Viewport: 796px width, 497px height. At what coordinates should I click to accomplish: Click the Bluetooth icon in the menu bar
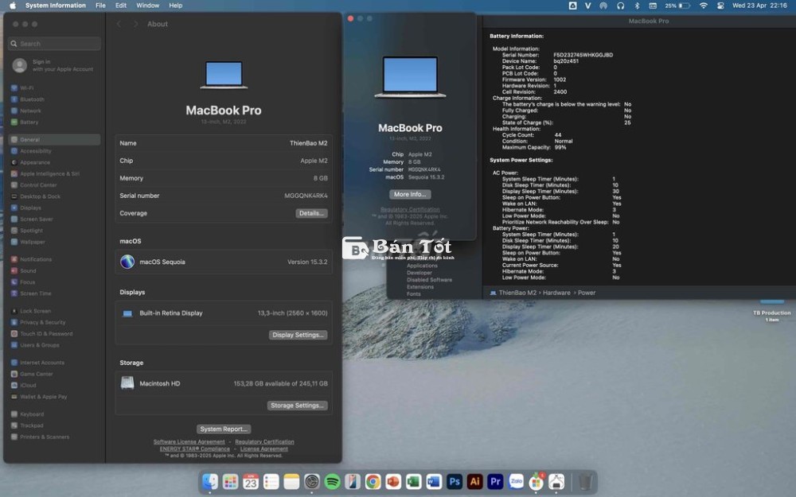coord(637,6)
